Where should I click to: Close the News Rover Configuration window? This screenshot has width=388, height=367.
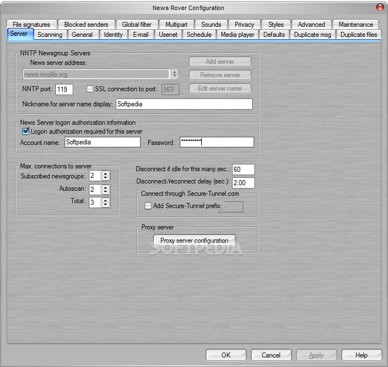pos(380,7)
